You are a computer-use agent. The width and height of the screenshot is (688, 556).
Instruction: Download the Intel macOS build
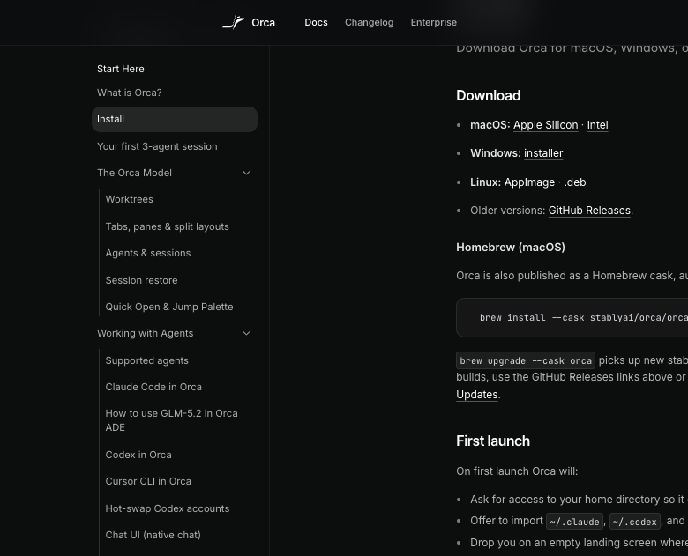[x=598, y=125]
